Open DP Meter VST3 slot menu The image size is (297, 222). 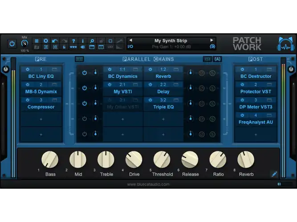point(256,107)
